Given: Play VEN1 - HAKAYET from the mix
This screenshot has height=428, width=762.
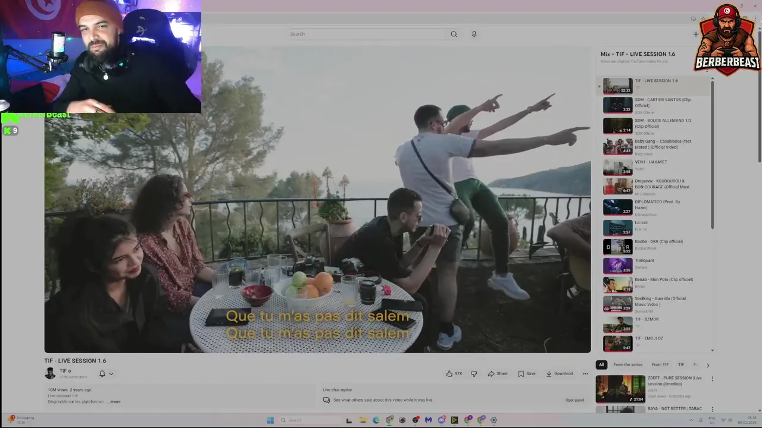Looking at the screenshot, I should 654,166.
